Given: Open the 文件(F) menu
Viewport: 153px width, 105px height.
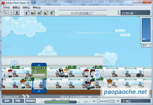Looking at the screenshot, I should click(x=6, y=7).
